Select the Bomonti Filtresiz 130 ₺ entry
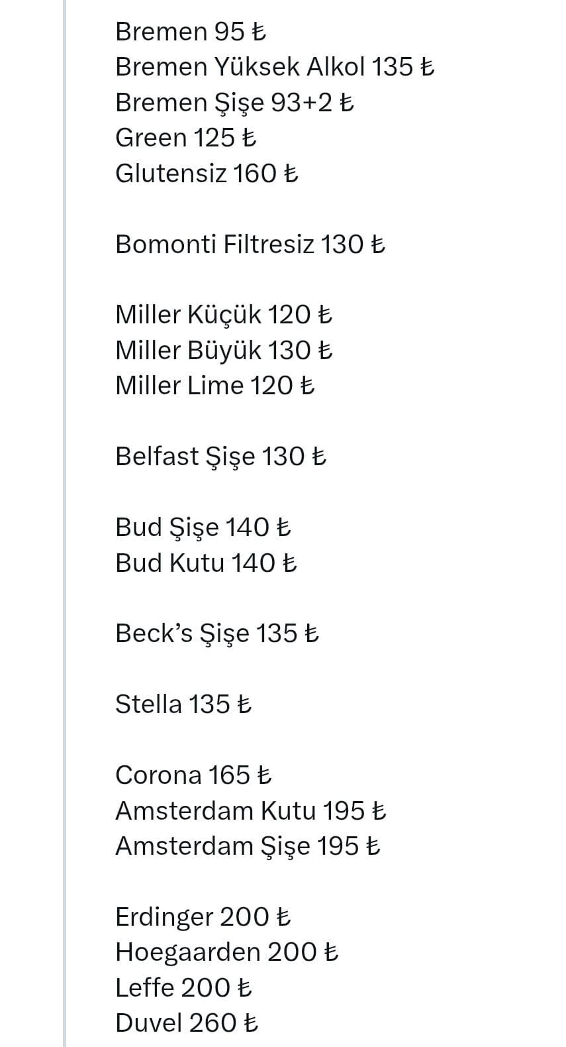Screen dimensions: 566x1047 click(250, 245)
